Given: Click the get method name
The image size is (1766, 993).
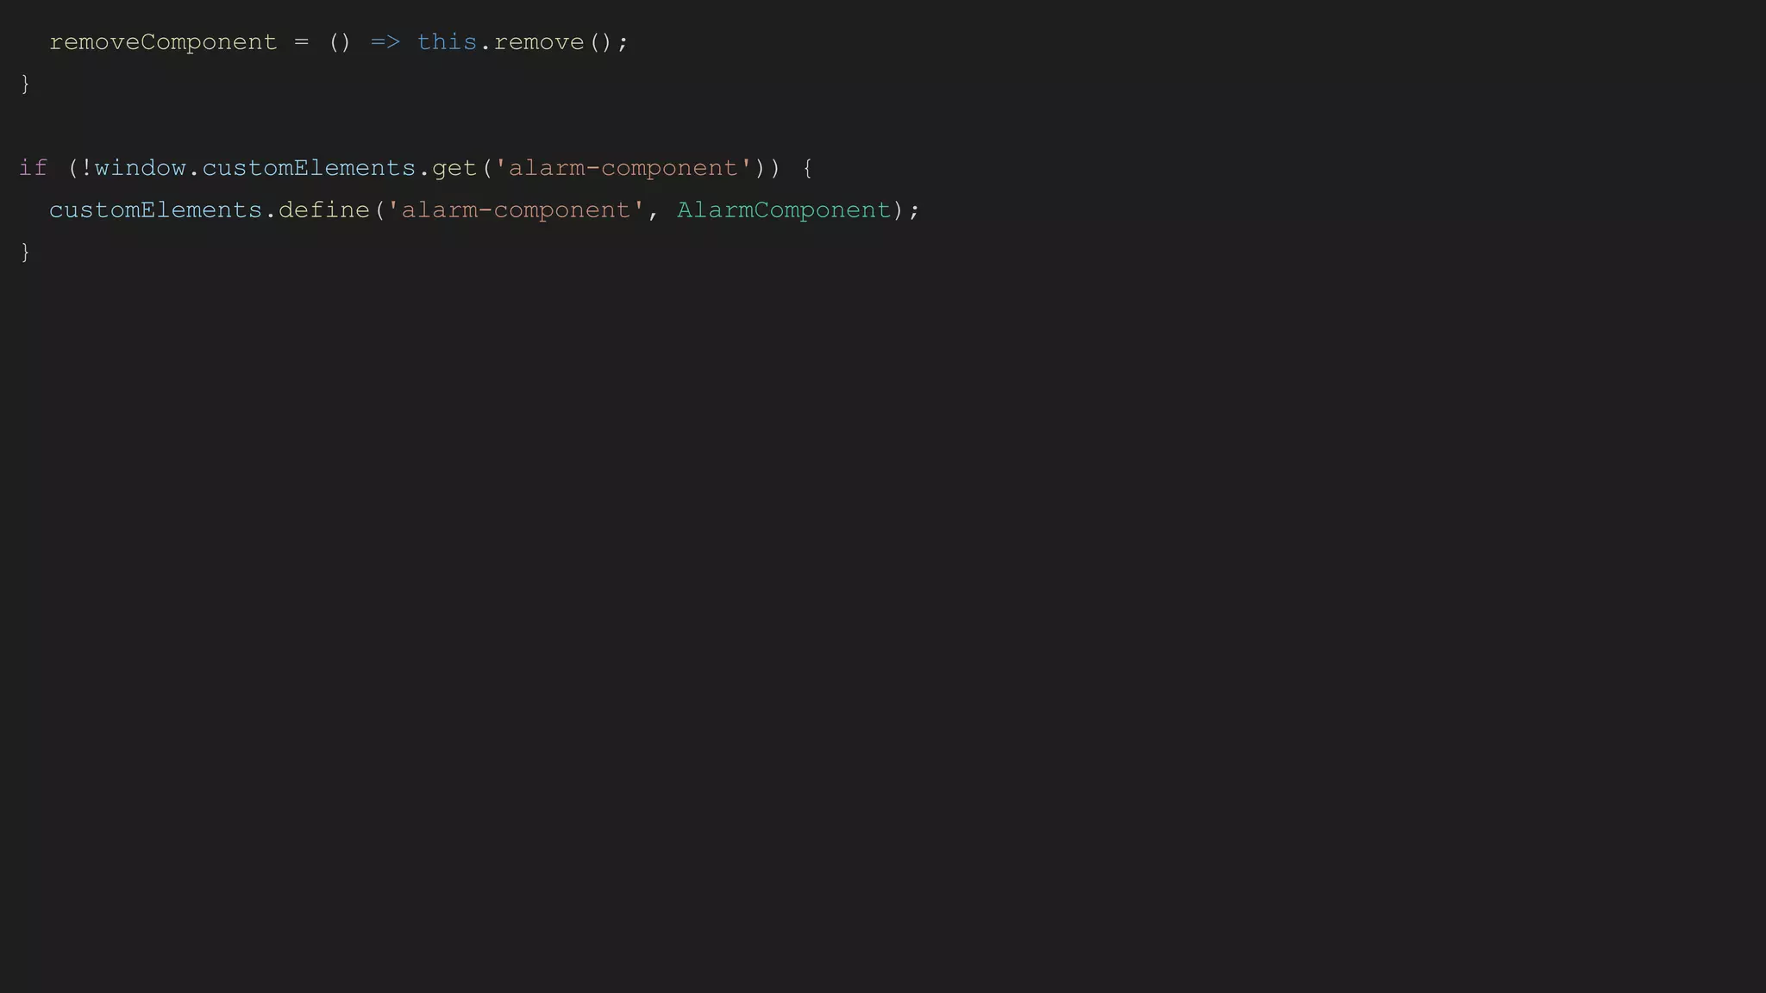Looking at the screenshot, I should pos(454,168).
